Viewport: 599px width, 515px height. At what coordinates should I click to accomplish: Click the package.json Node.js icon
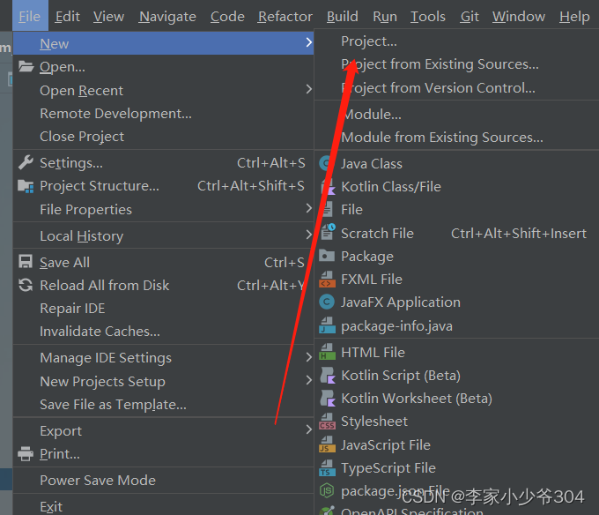coord(327,490)
